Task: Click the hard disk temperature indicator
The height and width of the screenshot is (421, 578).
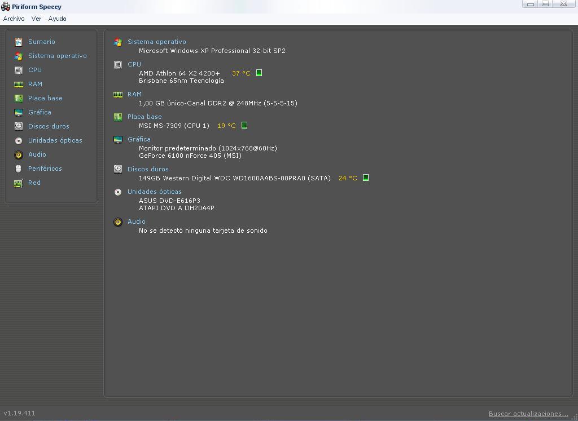Action: click(366, 178)
